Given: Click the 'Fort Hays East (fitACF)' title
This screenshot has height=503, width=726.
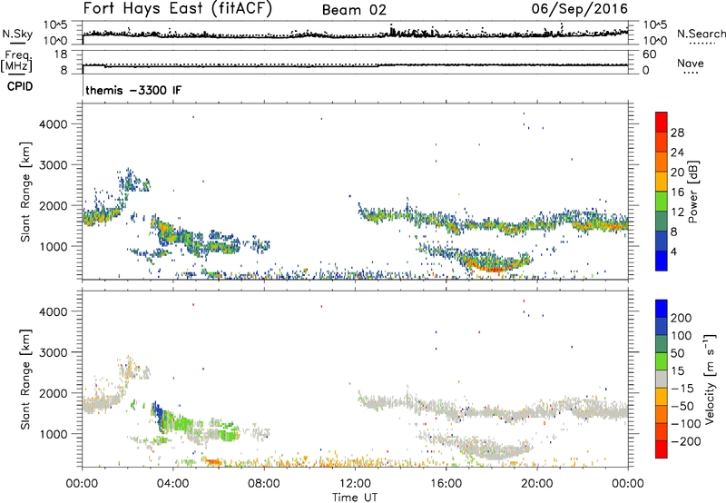Looking at the screenshot, I should [x=177, y=8].
